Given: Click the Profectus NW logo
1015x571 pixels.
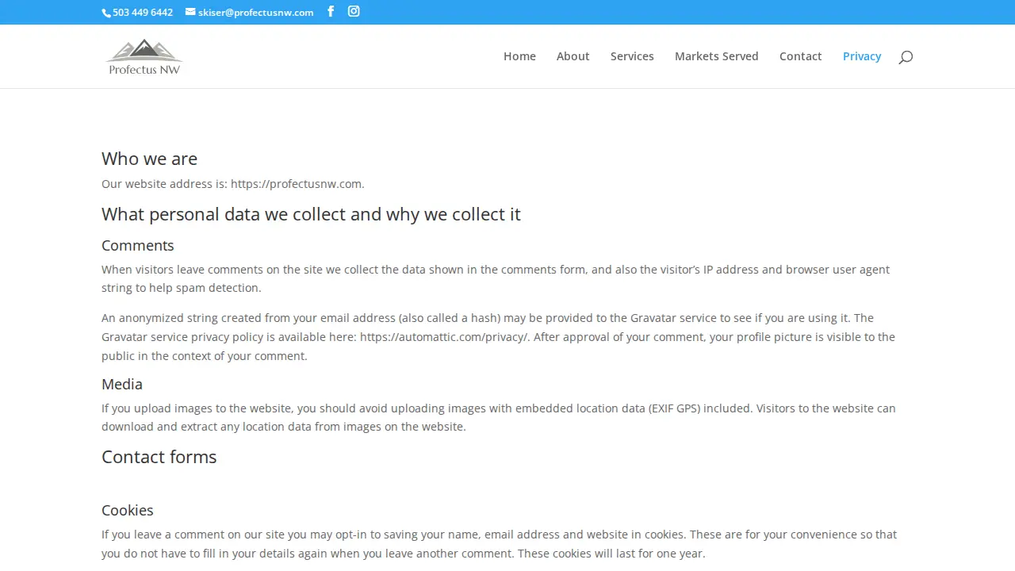Looking at the screenshot, I should (144, 56).
